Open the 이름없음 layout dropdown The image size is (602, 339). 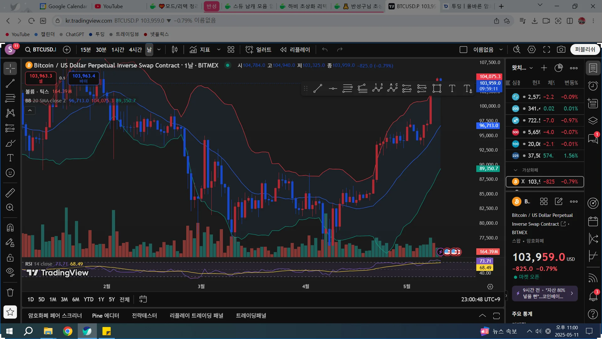point(501,50)
